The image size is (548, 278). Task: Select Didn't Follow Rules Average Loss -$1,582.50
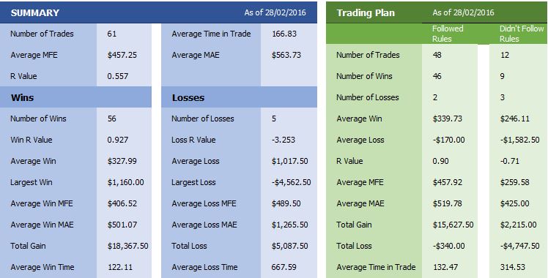519,140
